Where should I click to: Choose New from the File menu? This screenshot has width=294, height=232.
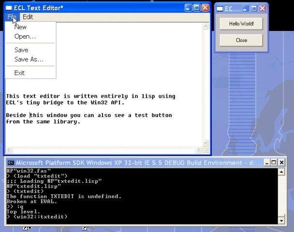pyautogui.click(x=20, y=27)
